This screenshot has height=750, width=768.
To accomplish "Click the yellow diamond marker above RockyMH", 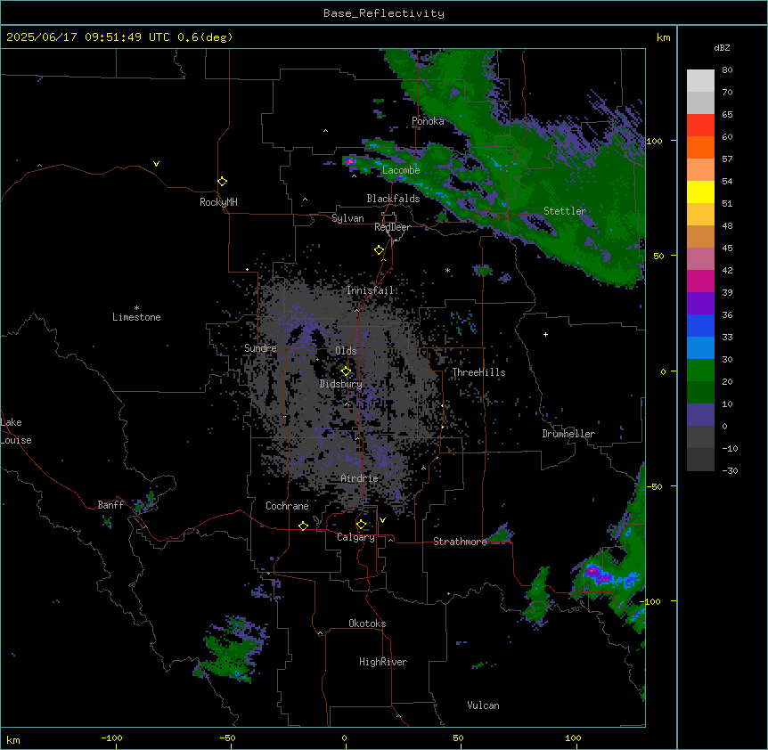I will (223, 182).
